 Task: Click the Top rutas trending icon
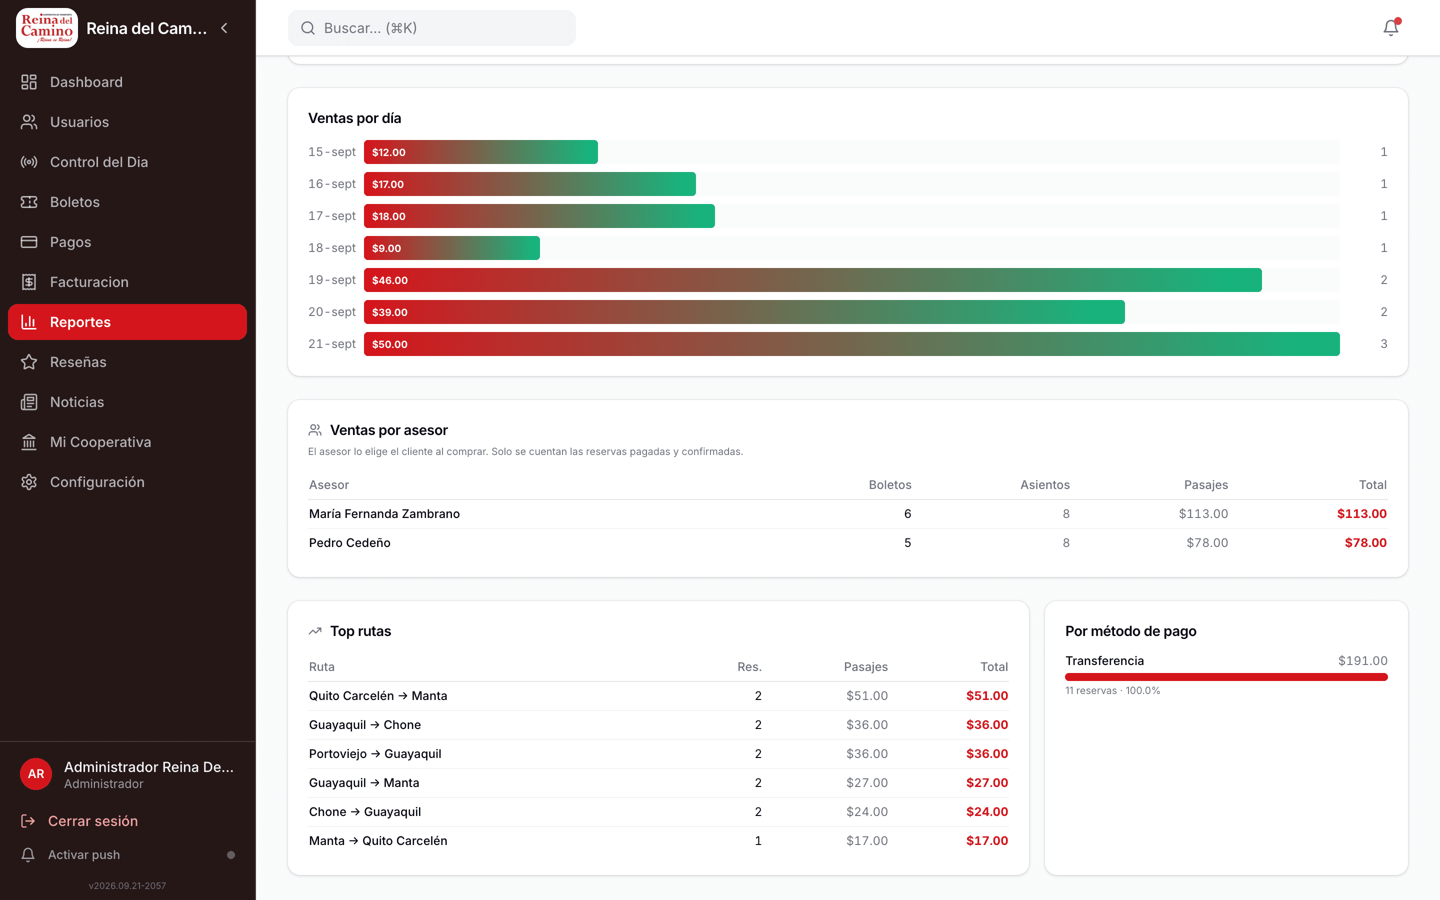tap(315, 631)
